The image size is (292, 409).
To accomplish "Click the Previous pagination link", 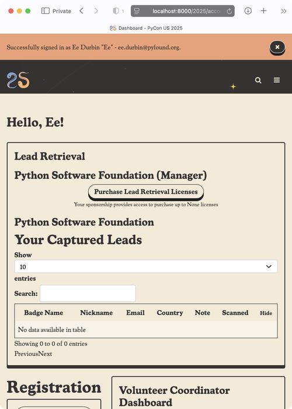I will point(26,353).
